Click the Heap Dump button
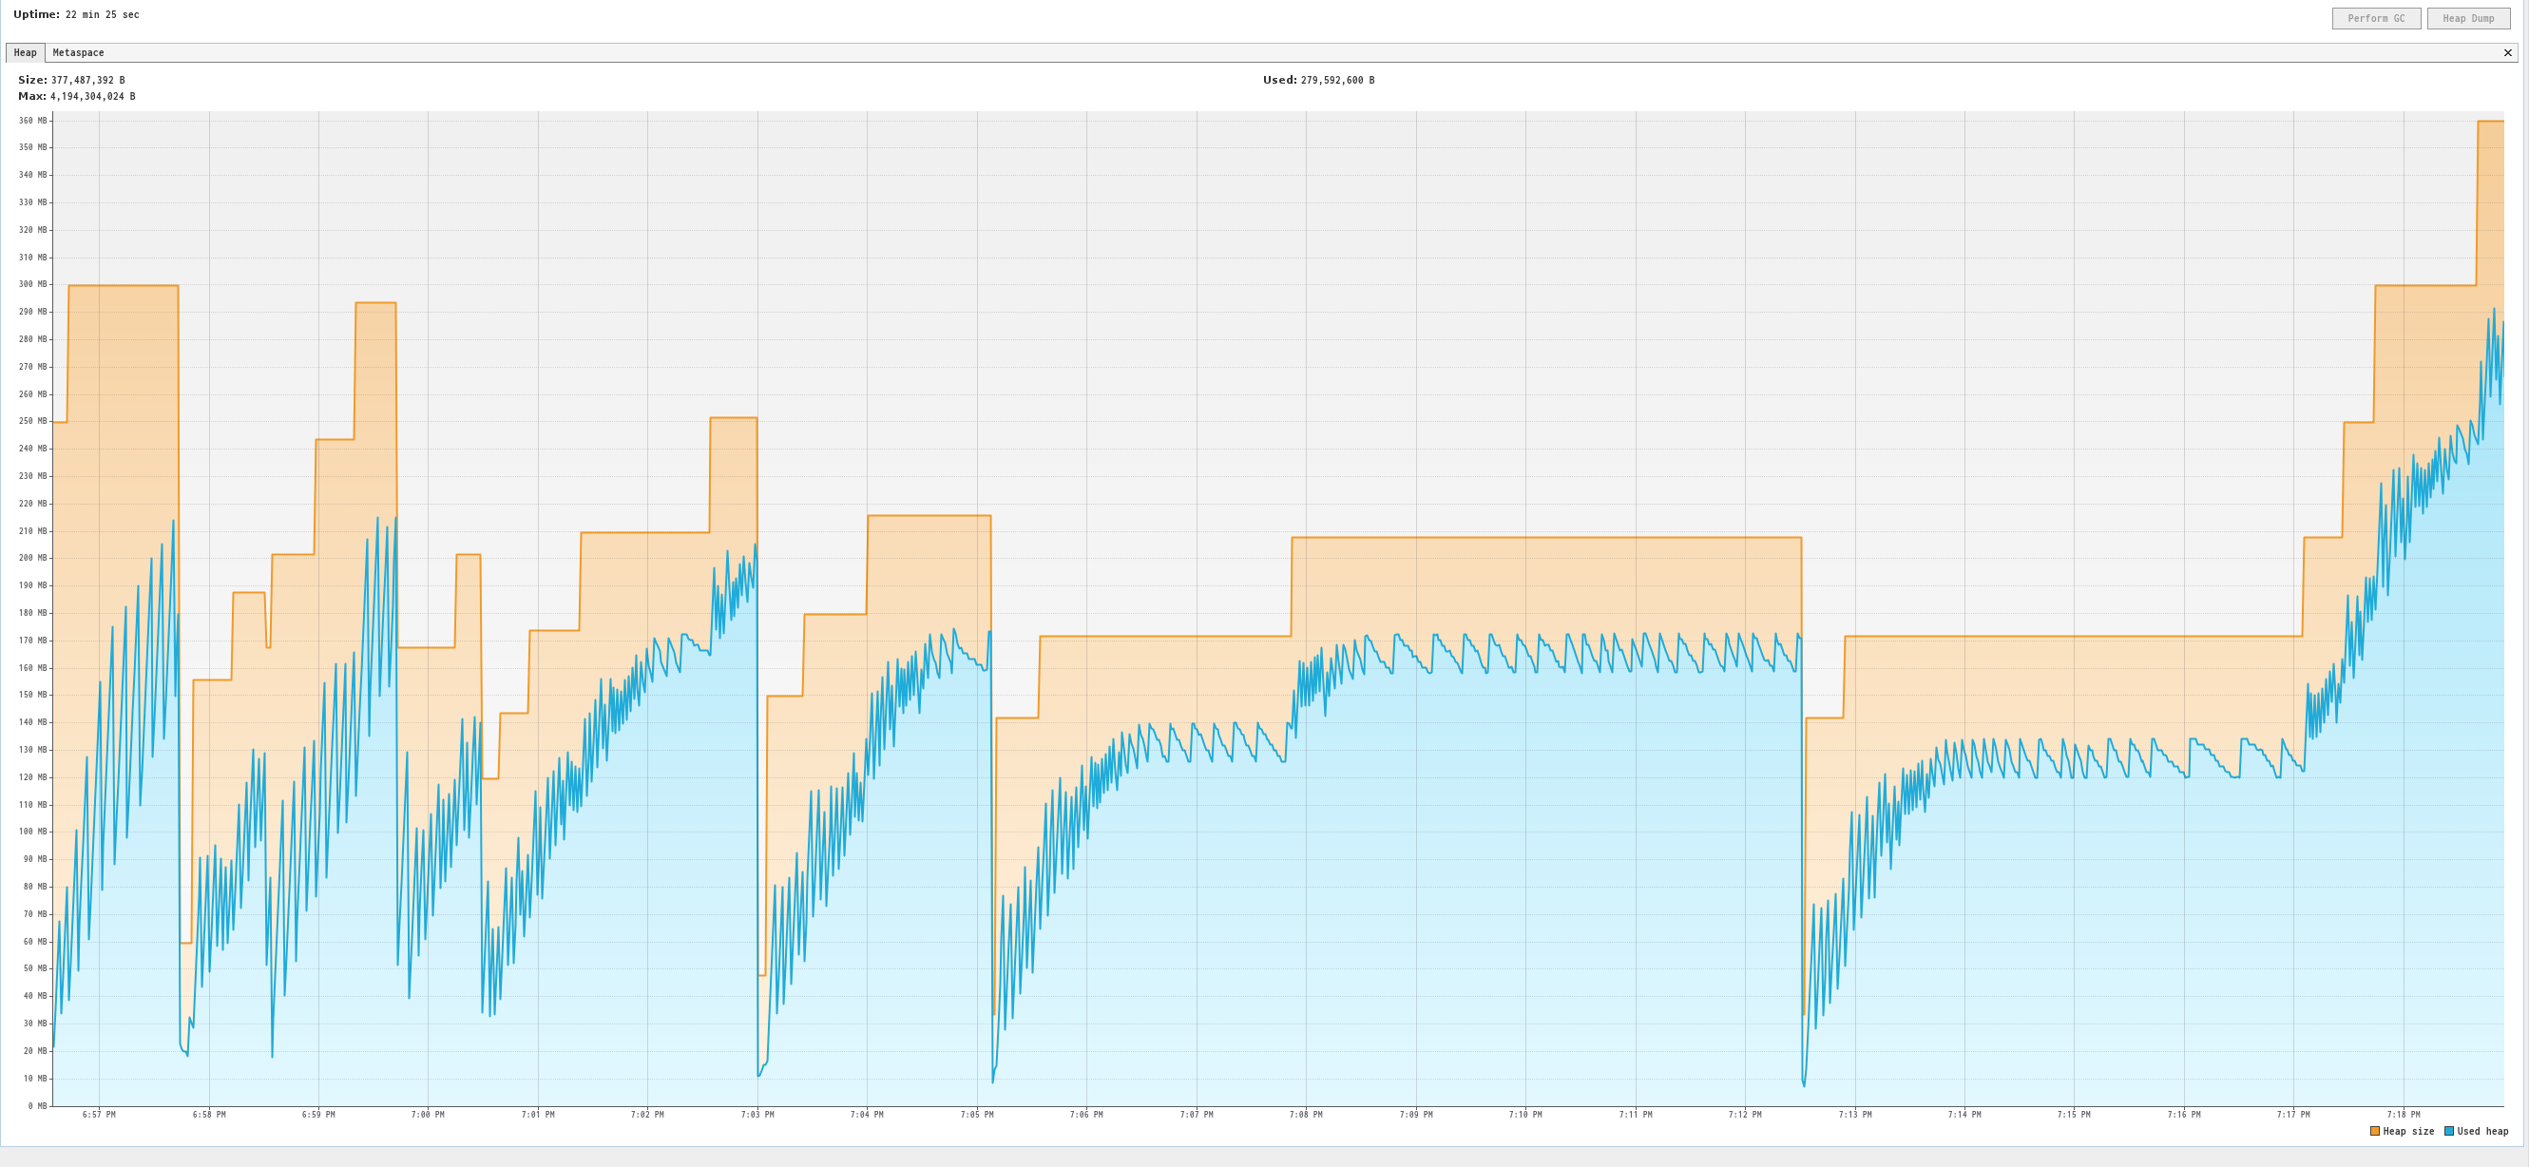This screenshot has height=1167, width=2529. (x=2468, y=19)
